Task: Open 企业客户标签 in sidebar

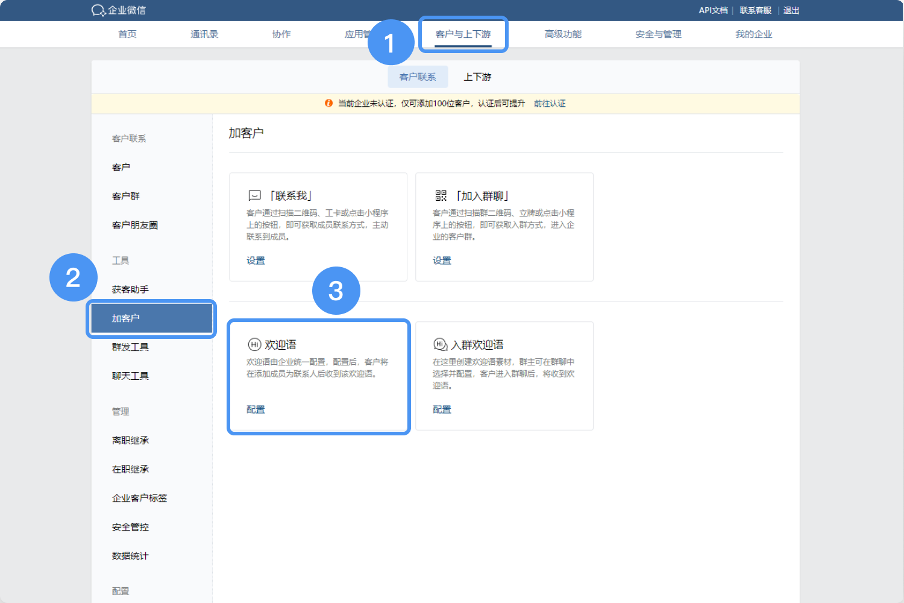Action: pos(139,498)
